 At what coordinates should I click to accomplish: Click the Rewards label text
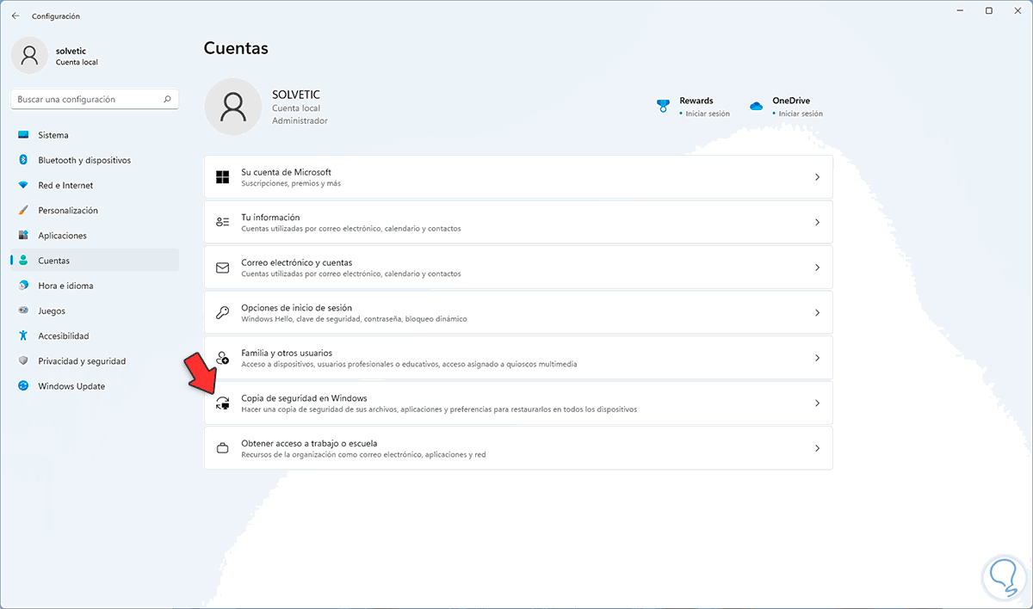[x=696, y=101]
